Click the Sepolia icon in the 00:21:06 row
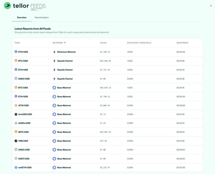 coord(54,79)
